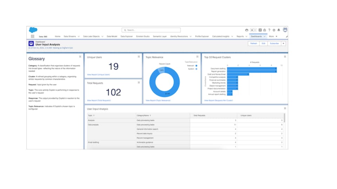Expand the Reports tab chevron

246,36
